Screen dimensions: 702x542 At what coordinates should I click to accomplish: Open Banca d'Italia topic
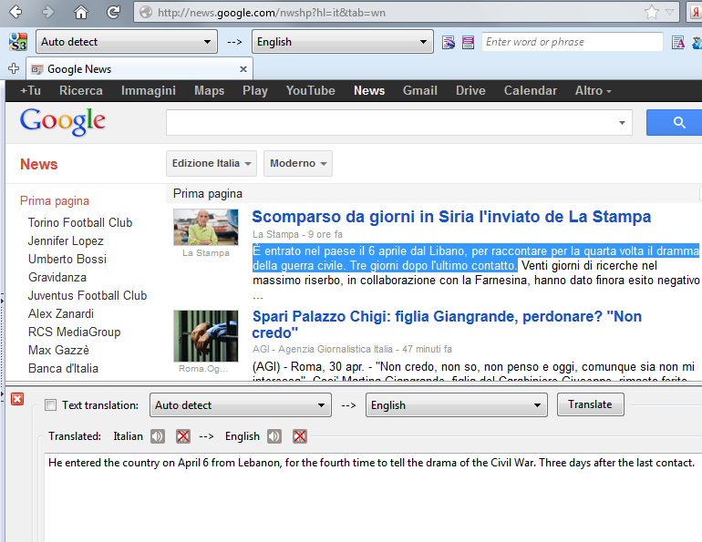63,369
